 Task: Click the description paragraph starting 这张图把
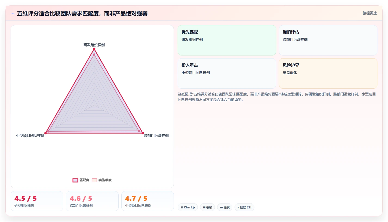(x=277, y=97)
